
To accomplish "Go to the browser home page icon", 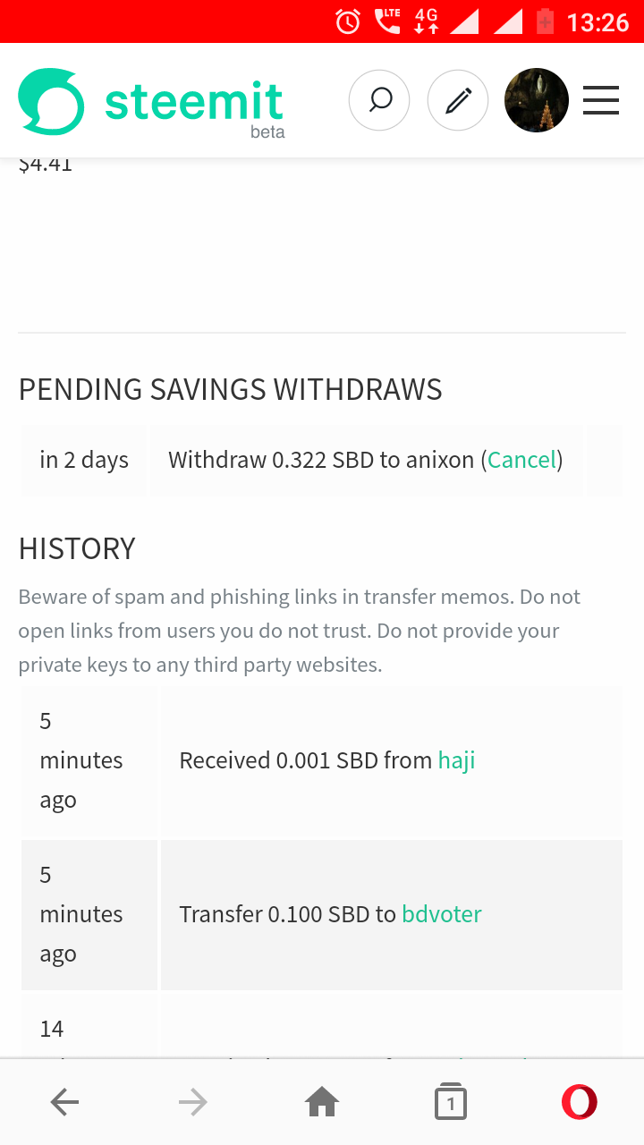I will click(x=322, y=1103).
